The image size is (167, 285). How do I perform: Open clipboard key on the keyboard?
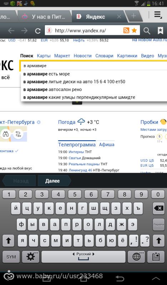(x=156, y=257)
